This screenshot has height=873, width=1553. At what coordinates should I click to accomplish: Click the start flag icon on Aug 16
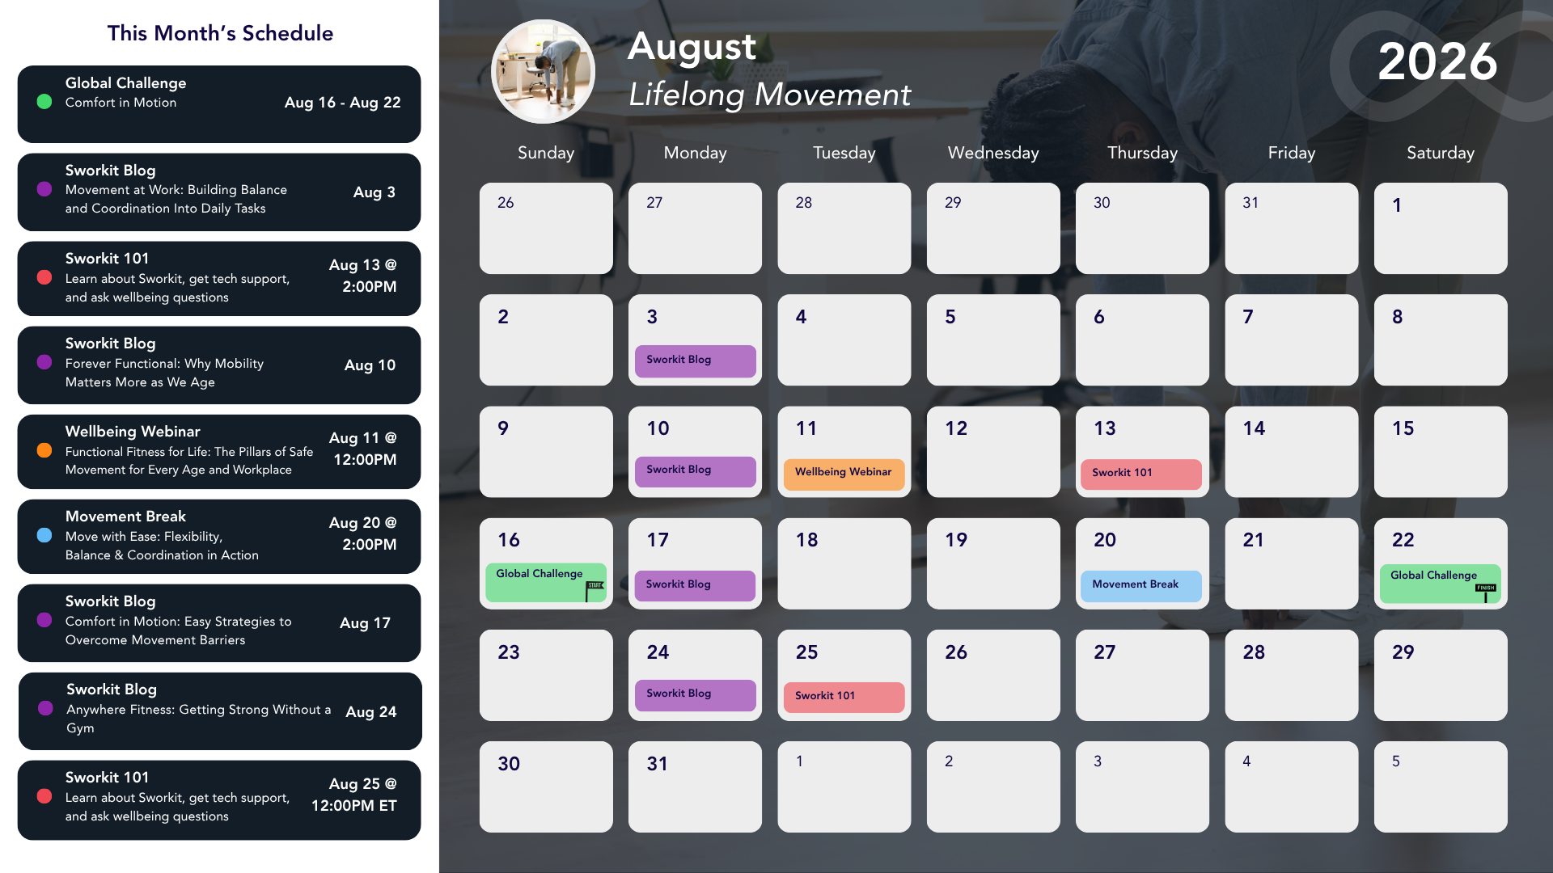(x=595, y=591)
